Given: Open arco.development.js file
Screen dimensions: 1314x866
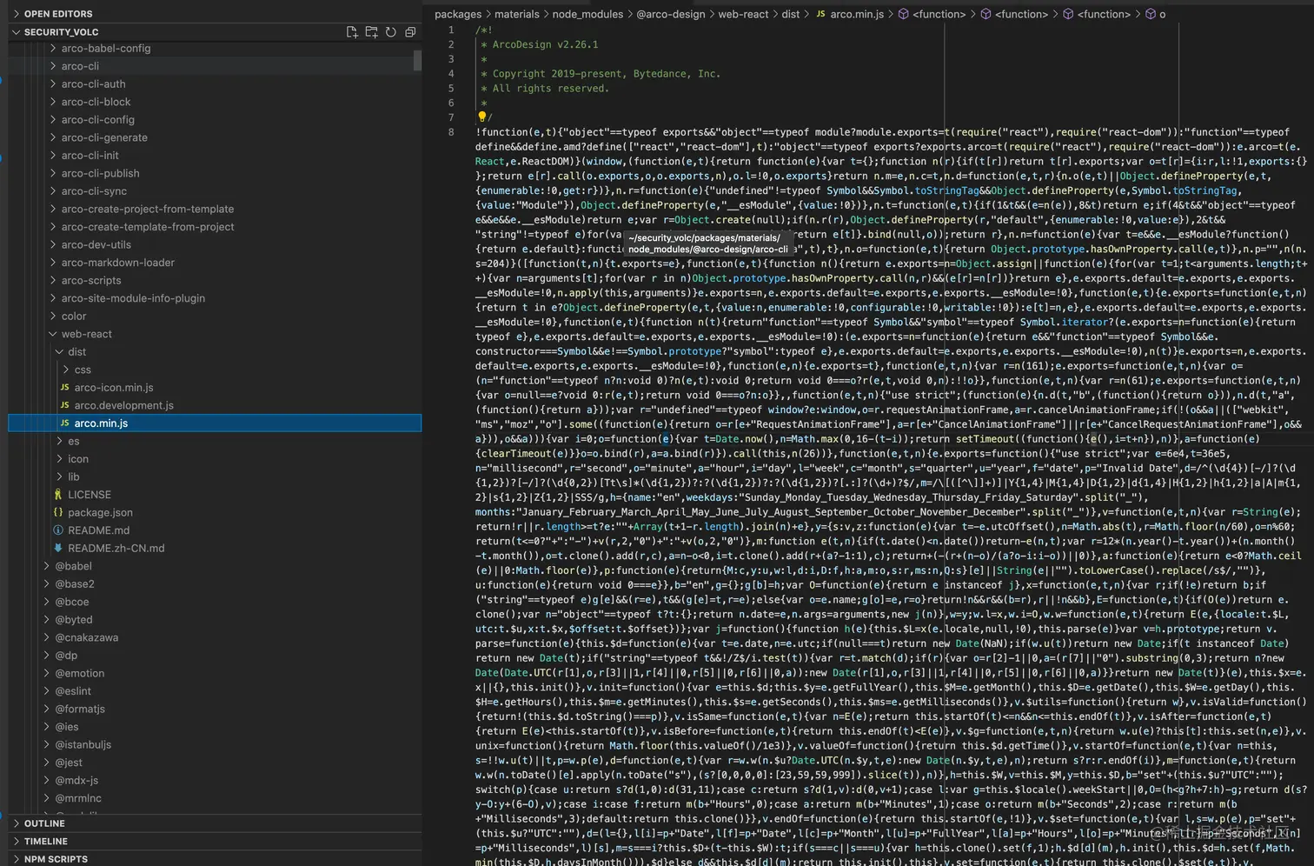Looking at the screenshot, I should coord(124,405).
